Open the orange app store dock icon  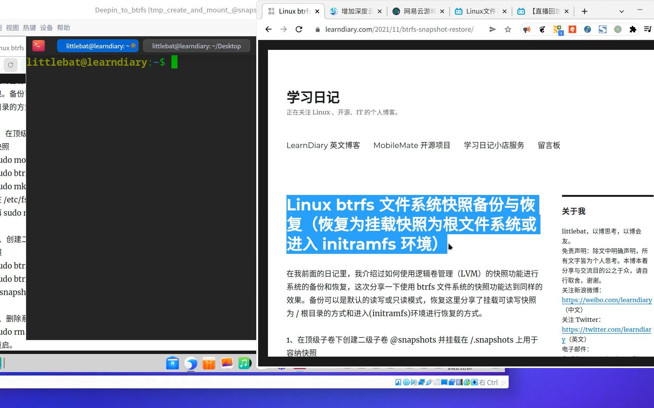[x=209, y=363]
